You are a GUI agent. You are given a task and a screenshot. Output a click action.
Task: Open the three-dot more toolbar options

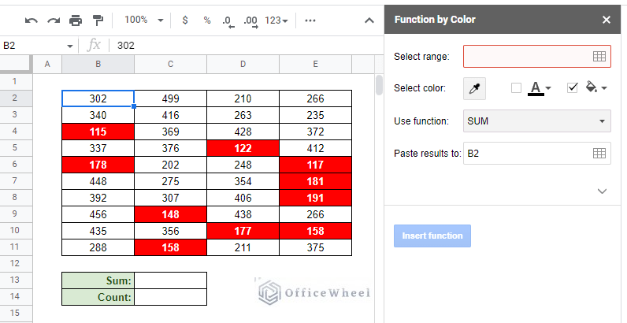point(310,20)
